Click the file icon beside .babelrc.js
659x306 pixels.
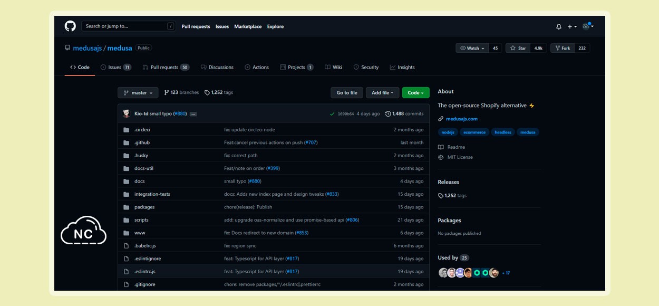(126, 246)
